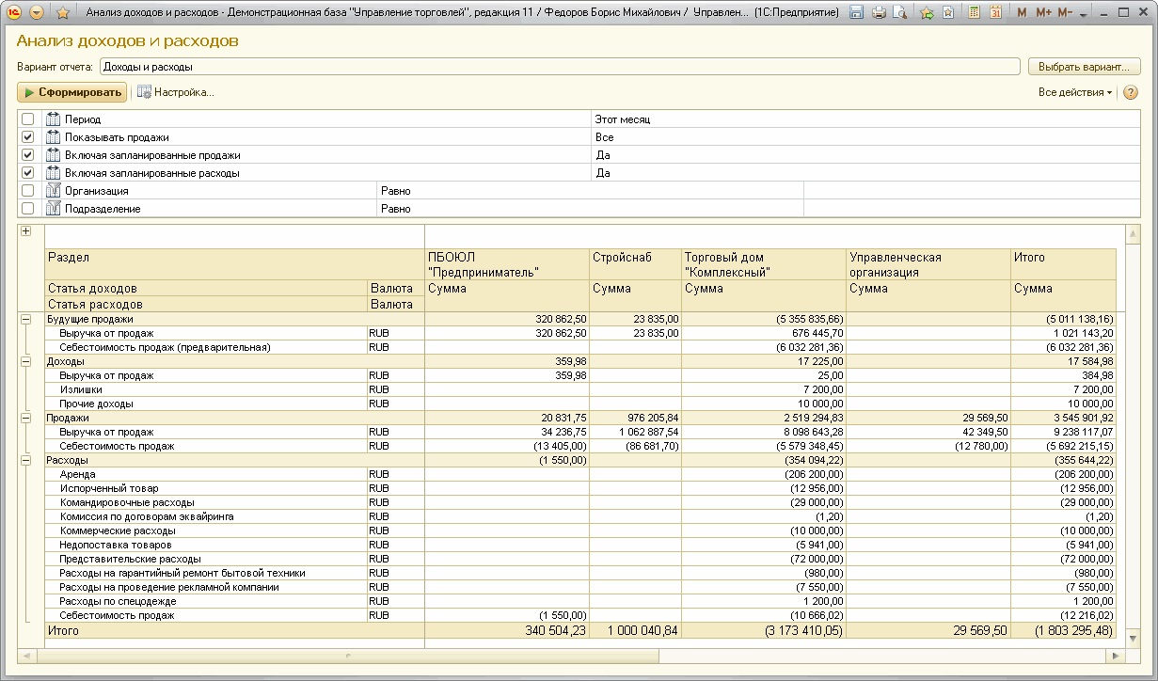
Task: Open the calendar tool
Action: tap(994, 13)
